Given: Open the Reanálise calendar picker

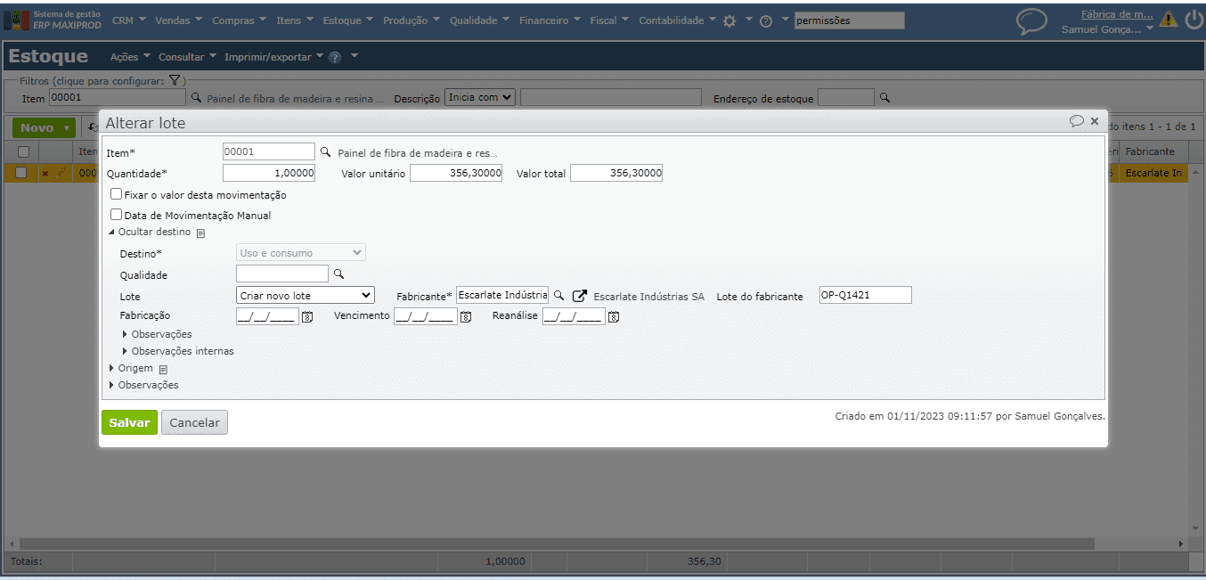Looking at the screenshot, I should 614,316.
